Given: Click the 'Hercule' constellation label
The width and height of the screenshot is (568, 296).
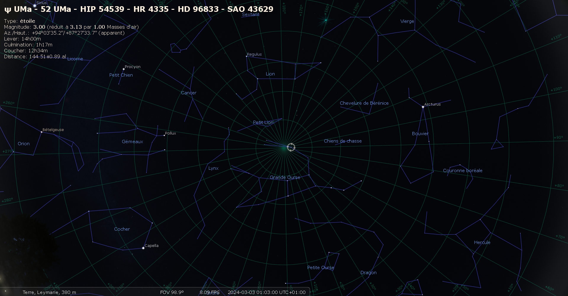Looking at the screenshot, I should coord(482,242).
